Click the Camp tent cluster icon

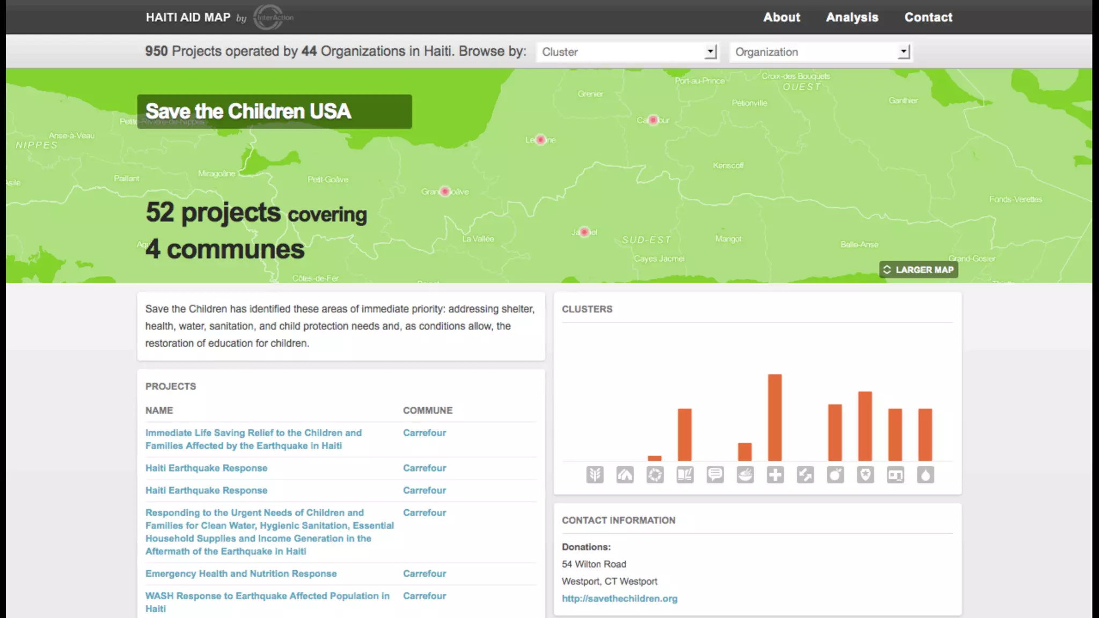[x=625, y=475]
